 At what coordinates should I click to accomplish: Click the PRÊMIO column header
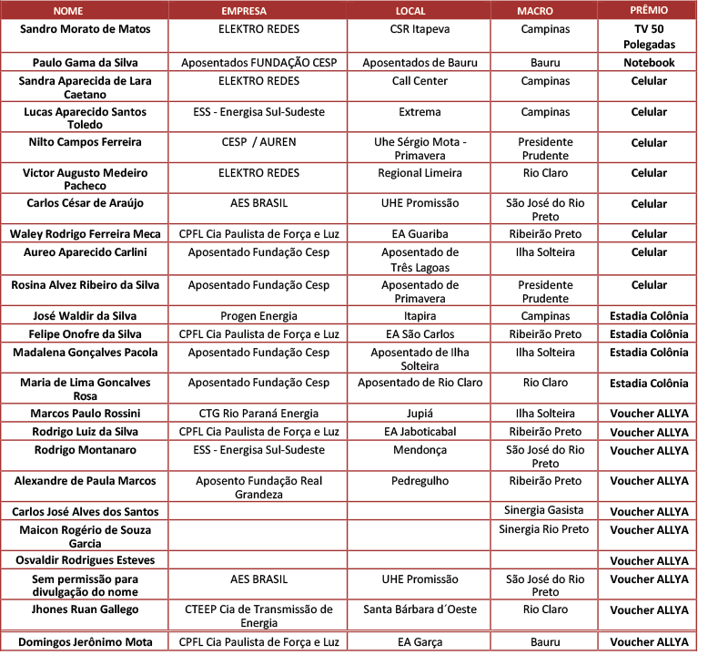648,9
